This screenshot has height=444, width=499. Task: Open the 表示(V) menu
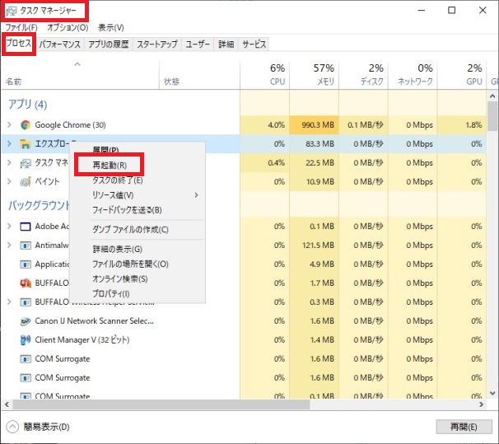(110, 28)
